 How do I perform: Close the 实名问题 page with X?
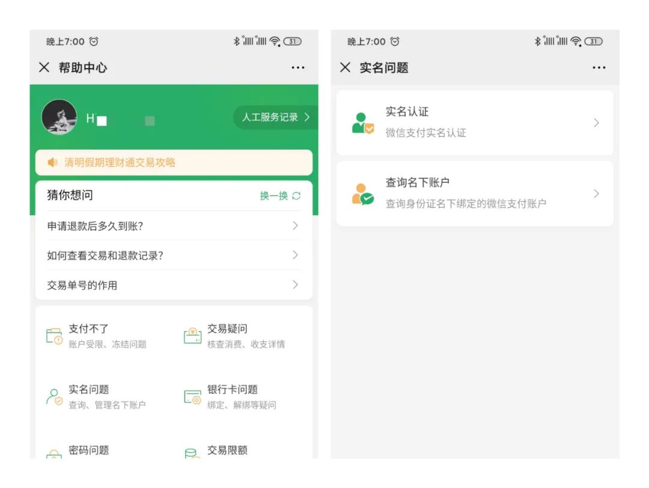345,67
